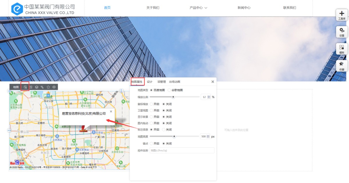This screenshot has width=349, height=183.
Task: Click the 地图高度 stepper arrows
Action: pos(208,136)
